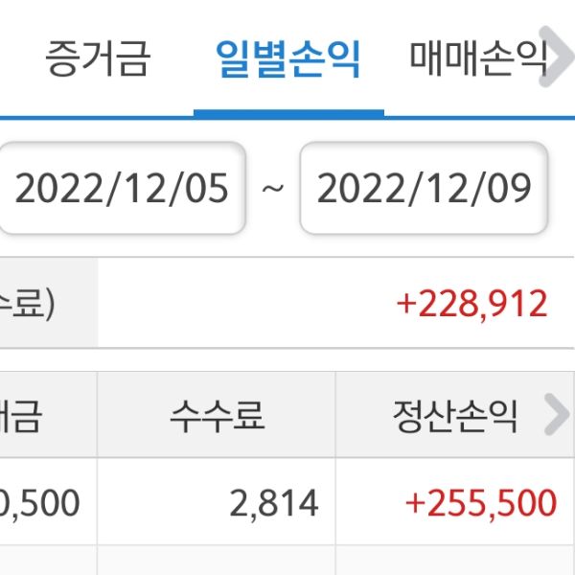
Task: Click the tilde between the date fields
Action: tap(272, 189)
